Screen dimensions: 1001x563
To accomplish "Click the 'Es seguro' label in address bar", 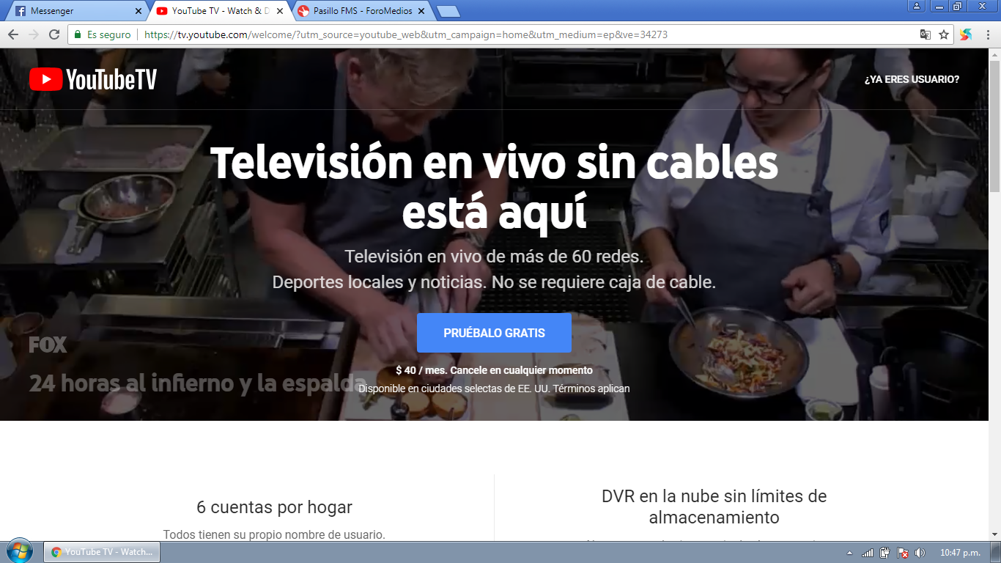I will (x=109, y=34).
